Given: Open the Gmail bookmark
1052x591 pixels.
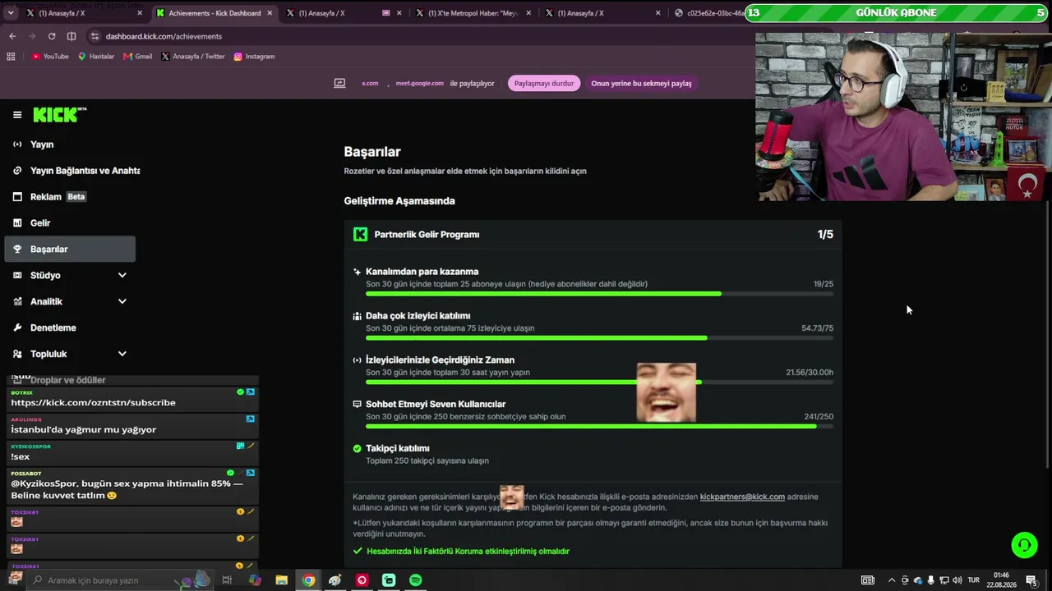Looking at the screenshot, I should coord(138,57).
